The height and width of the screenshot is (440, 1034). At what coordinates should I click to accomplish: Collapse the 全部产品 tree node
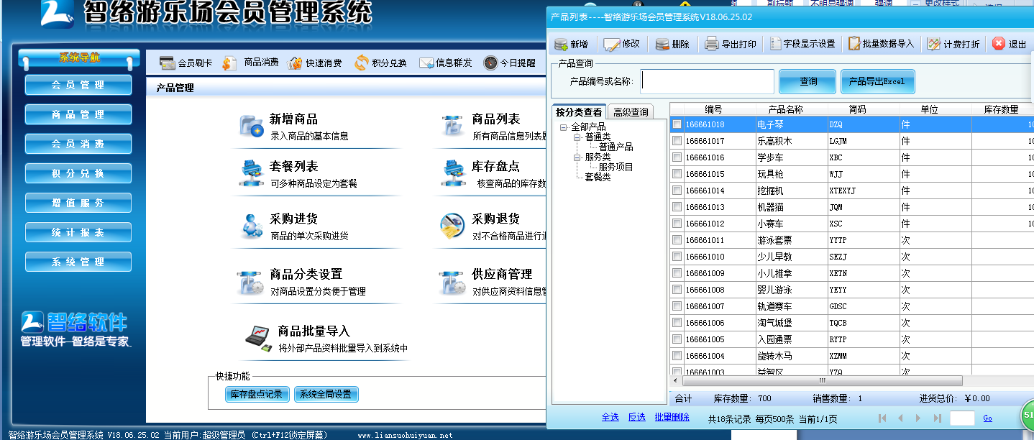(x=564, y=127)
